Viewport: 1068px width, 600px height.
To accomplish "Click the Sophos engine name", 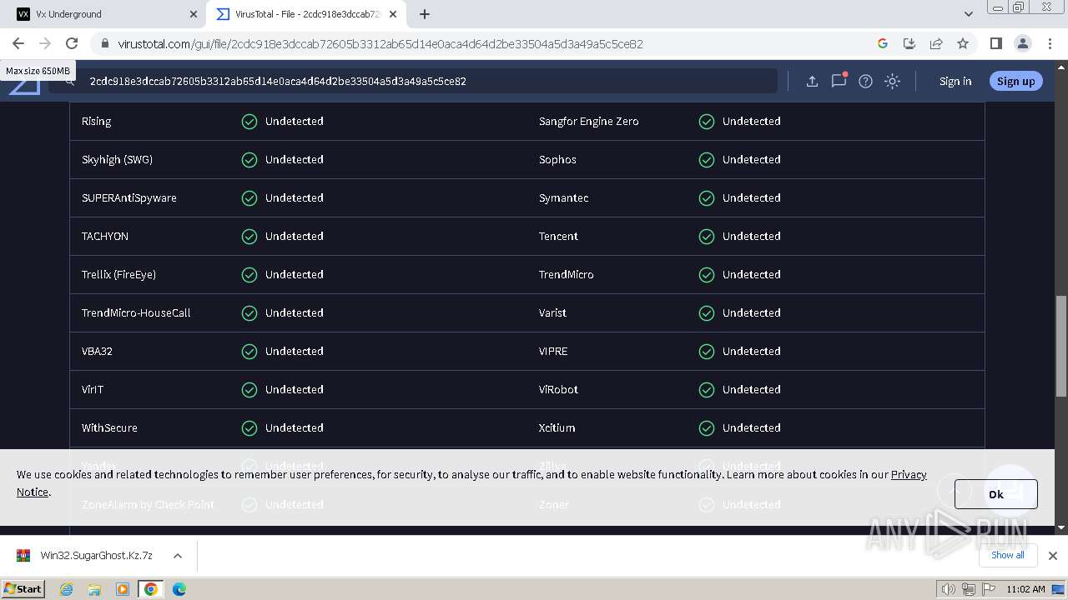I will (557, 159).
